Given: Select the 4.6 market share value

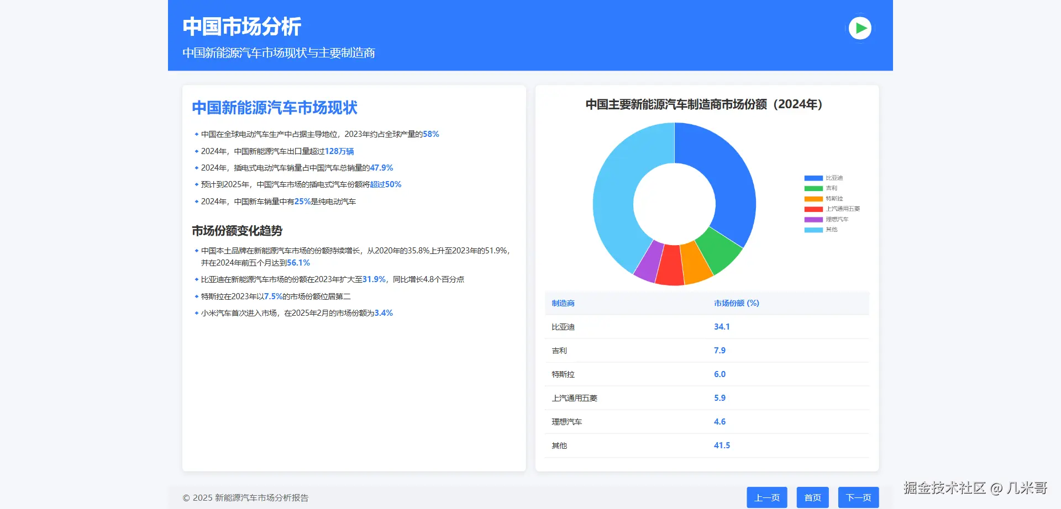Looking at the screenshot, I should coord(719,422).
